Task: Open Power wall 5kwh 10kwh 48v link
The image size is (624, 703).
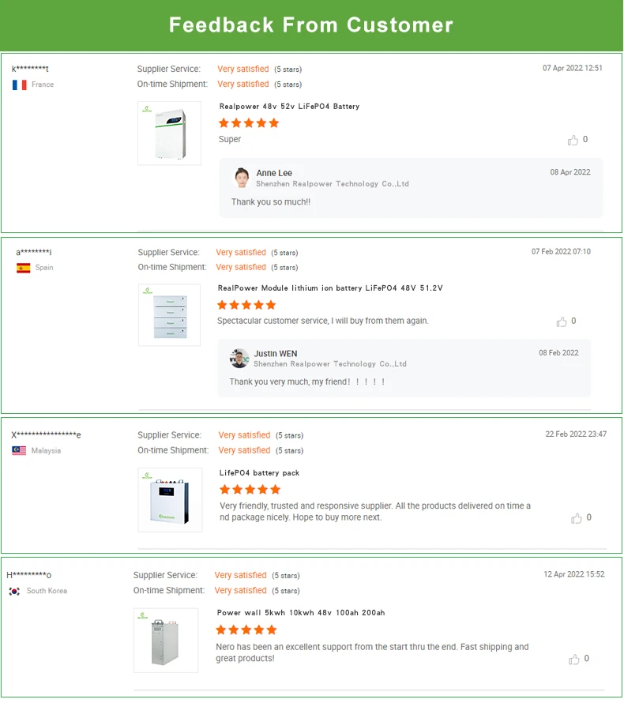Action: coord(301,612)
